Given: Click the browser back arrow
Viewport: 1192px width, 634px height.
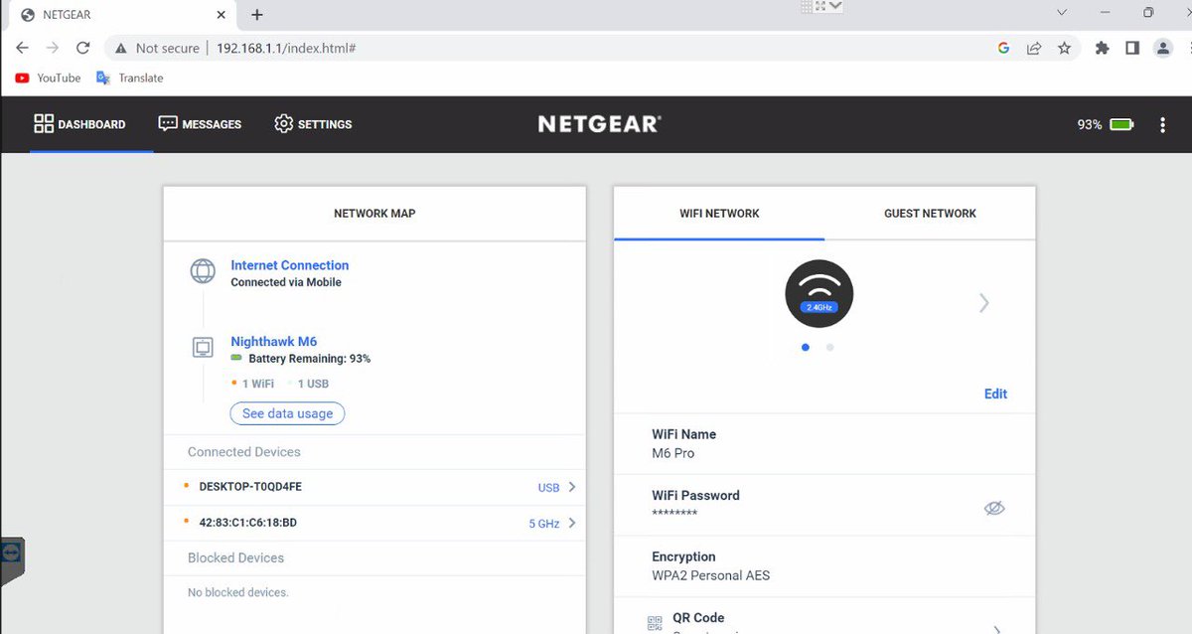Looking at the screenshot, I should pos(22,48).
